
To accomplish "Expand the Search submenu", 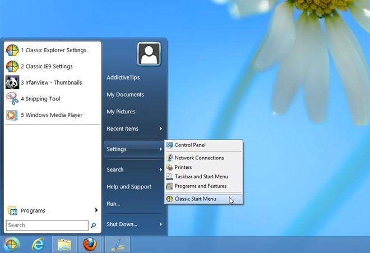I will click(134, 169).
